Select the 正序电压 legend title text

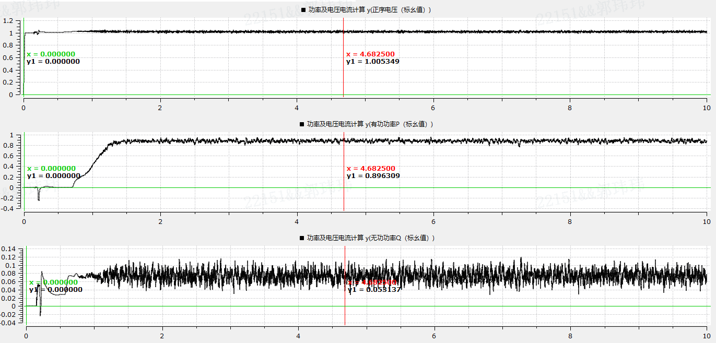point(370,10)
